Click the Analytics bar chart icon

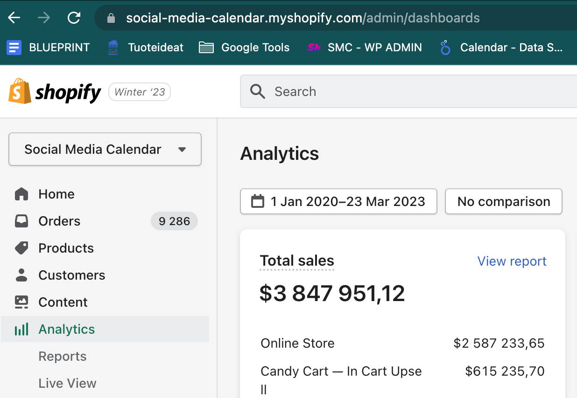[21, 329]
